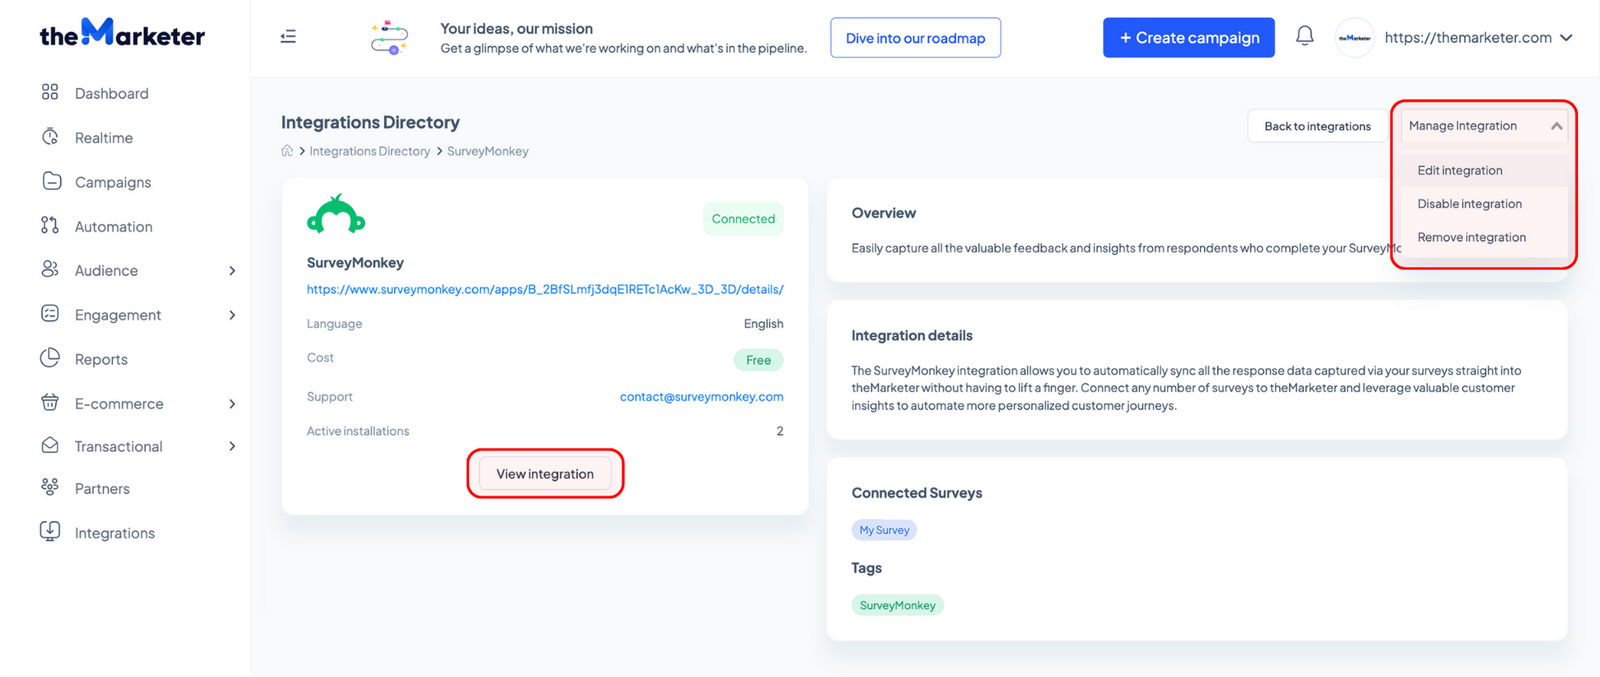Click the contact@surveymonkey.com support link

click(701, 396)
